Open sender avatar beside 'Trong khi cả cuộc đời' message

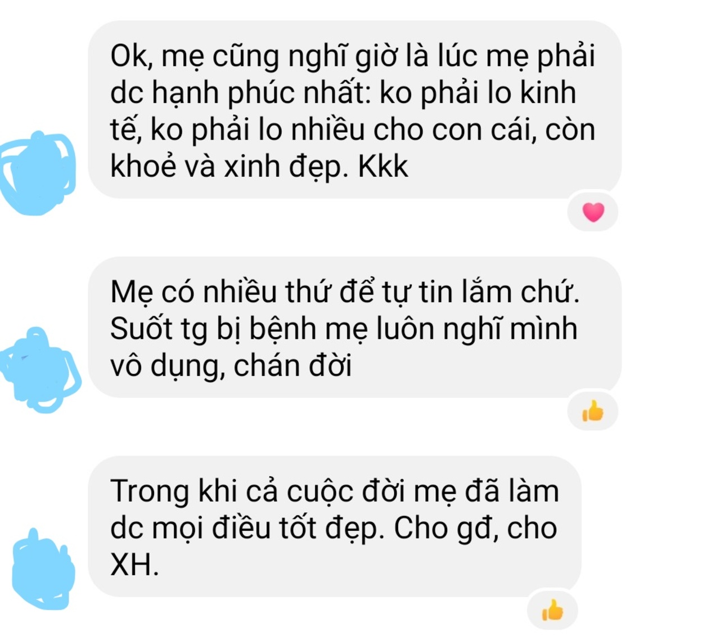(x=43, y=569)
